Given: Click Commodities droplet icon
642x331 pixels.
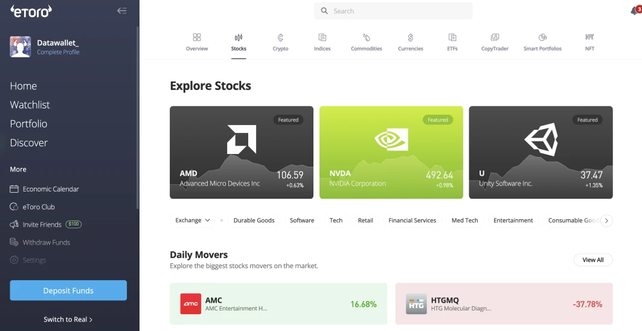Looking at the screenshot, I should pos(367,37).
